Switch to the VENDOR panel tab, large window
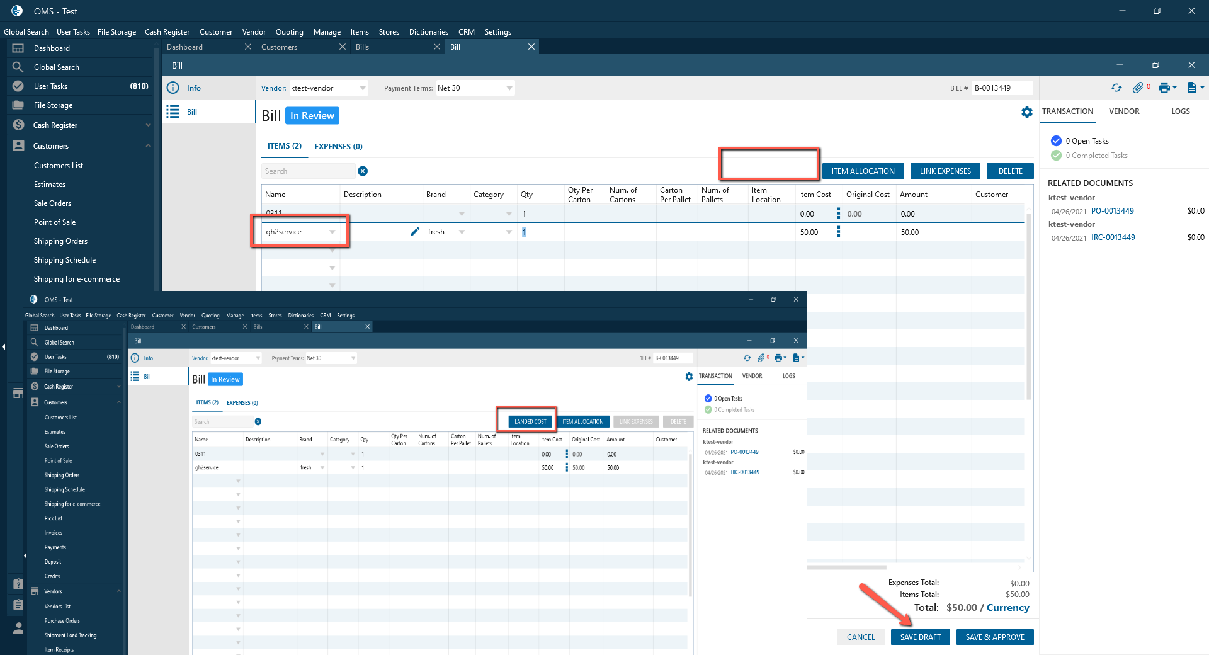 tap(1124, 111)
